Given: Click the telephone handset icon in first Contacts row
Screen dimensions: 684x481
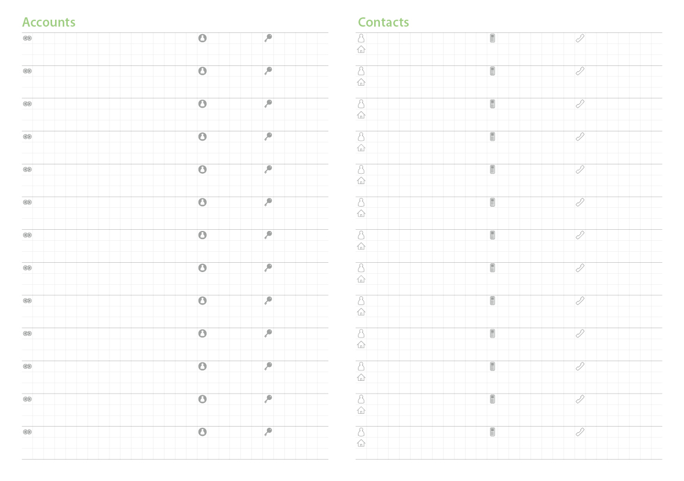Looking at the screenshot, I should (x=580, y=38).
